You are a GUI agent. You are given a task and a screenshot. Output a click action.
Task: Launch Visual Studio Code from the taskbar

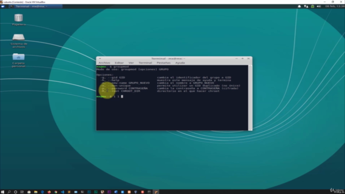click(x=63, y=192)
